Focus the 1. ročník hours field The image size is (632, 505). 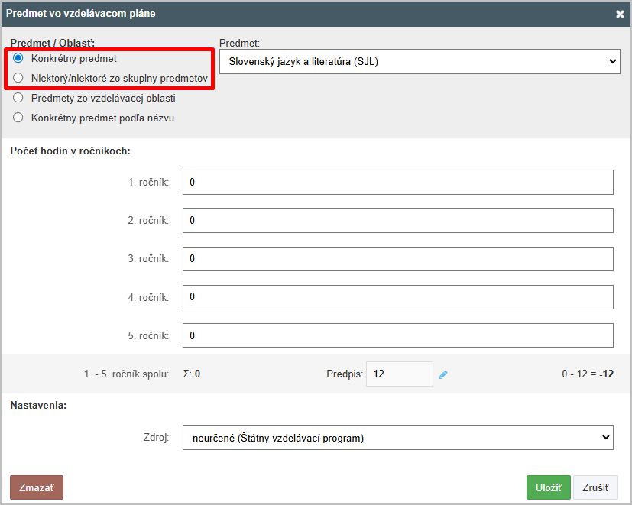pyautogui.click(x=398, y=182)
